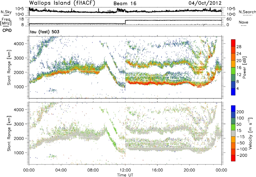Click the Wallops Island (fitACF) title
This screenshot has width=256, height=177.
pos(62,3)
